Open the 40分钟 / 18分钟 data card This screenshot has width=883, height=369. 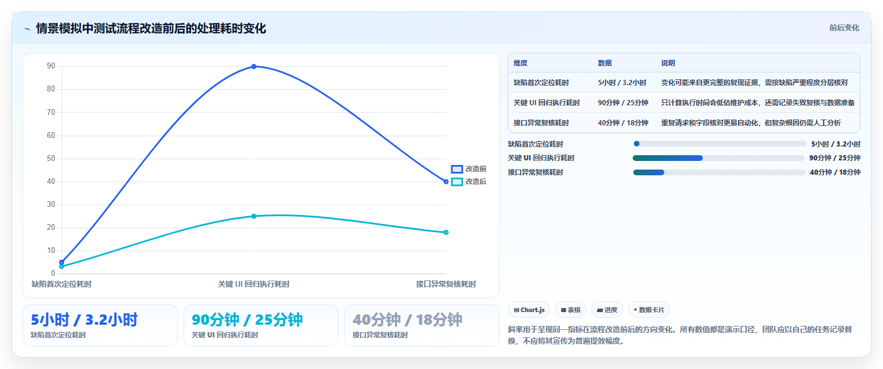pos(422,325)
